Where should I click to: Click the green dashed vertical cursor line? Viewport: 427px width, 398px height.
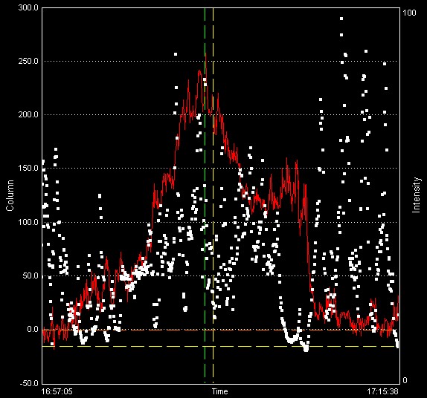pos(205,196)
